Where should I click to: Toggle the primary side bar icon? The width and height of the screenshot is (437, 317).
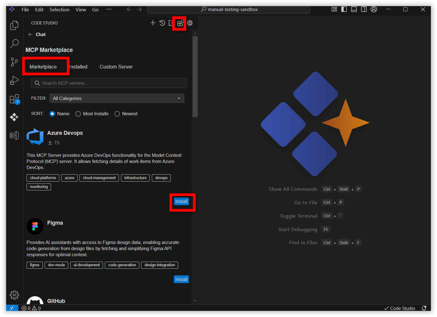344,9
